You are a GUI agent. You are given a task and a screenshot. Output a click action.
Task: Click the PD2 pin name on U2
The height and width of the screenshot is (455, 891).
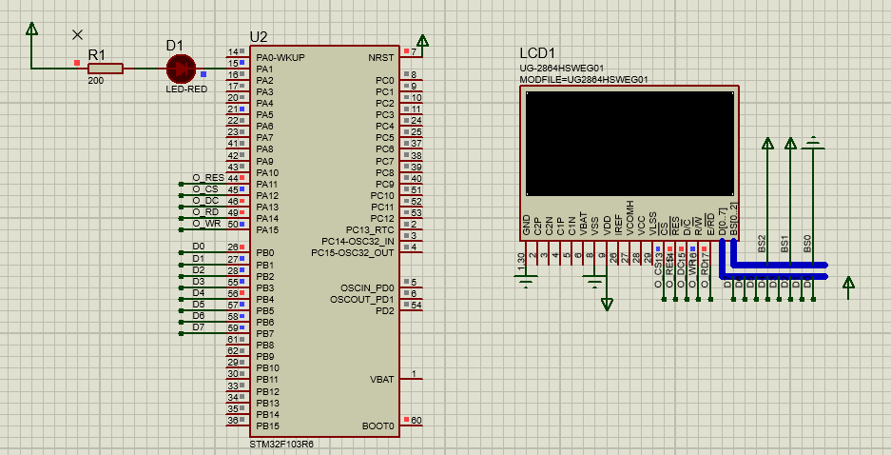coord(385,310)
